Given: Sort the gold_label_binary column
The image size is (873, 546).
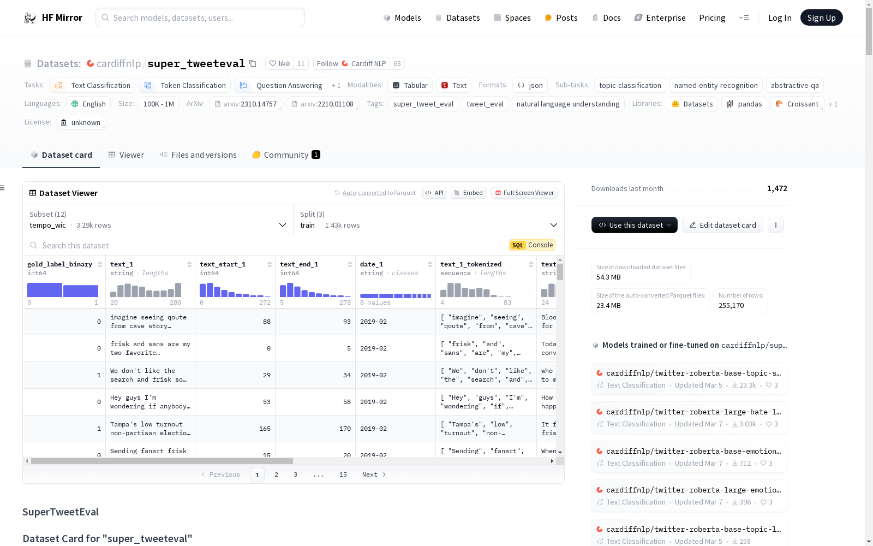Looking at the screenshot, I should tap(100, 264).
